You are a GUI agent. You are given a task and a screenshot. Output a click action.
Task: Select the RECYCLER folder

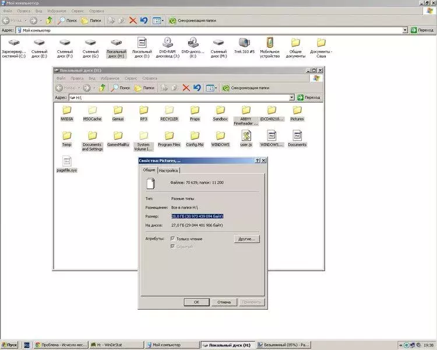click(169, 114)
